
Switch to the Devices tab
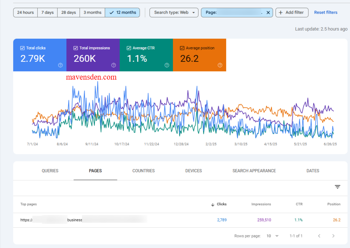tap(193, 171)
